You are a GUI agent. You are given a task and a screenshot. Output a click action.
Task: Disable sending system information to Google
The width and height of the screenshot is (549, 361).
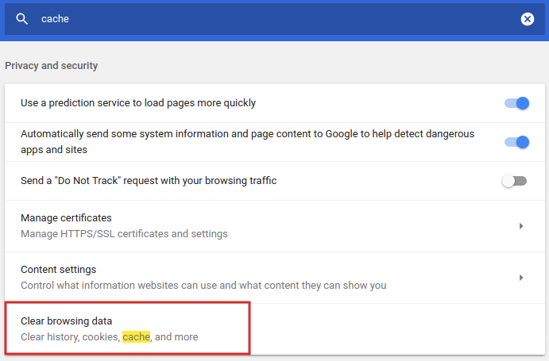point(516,142)
